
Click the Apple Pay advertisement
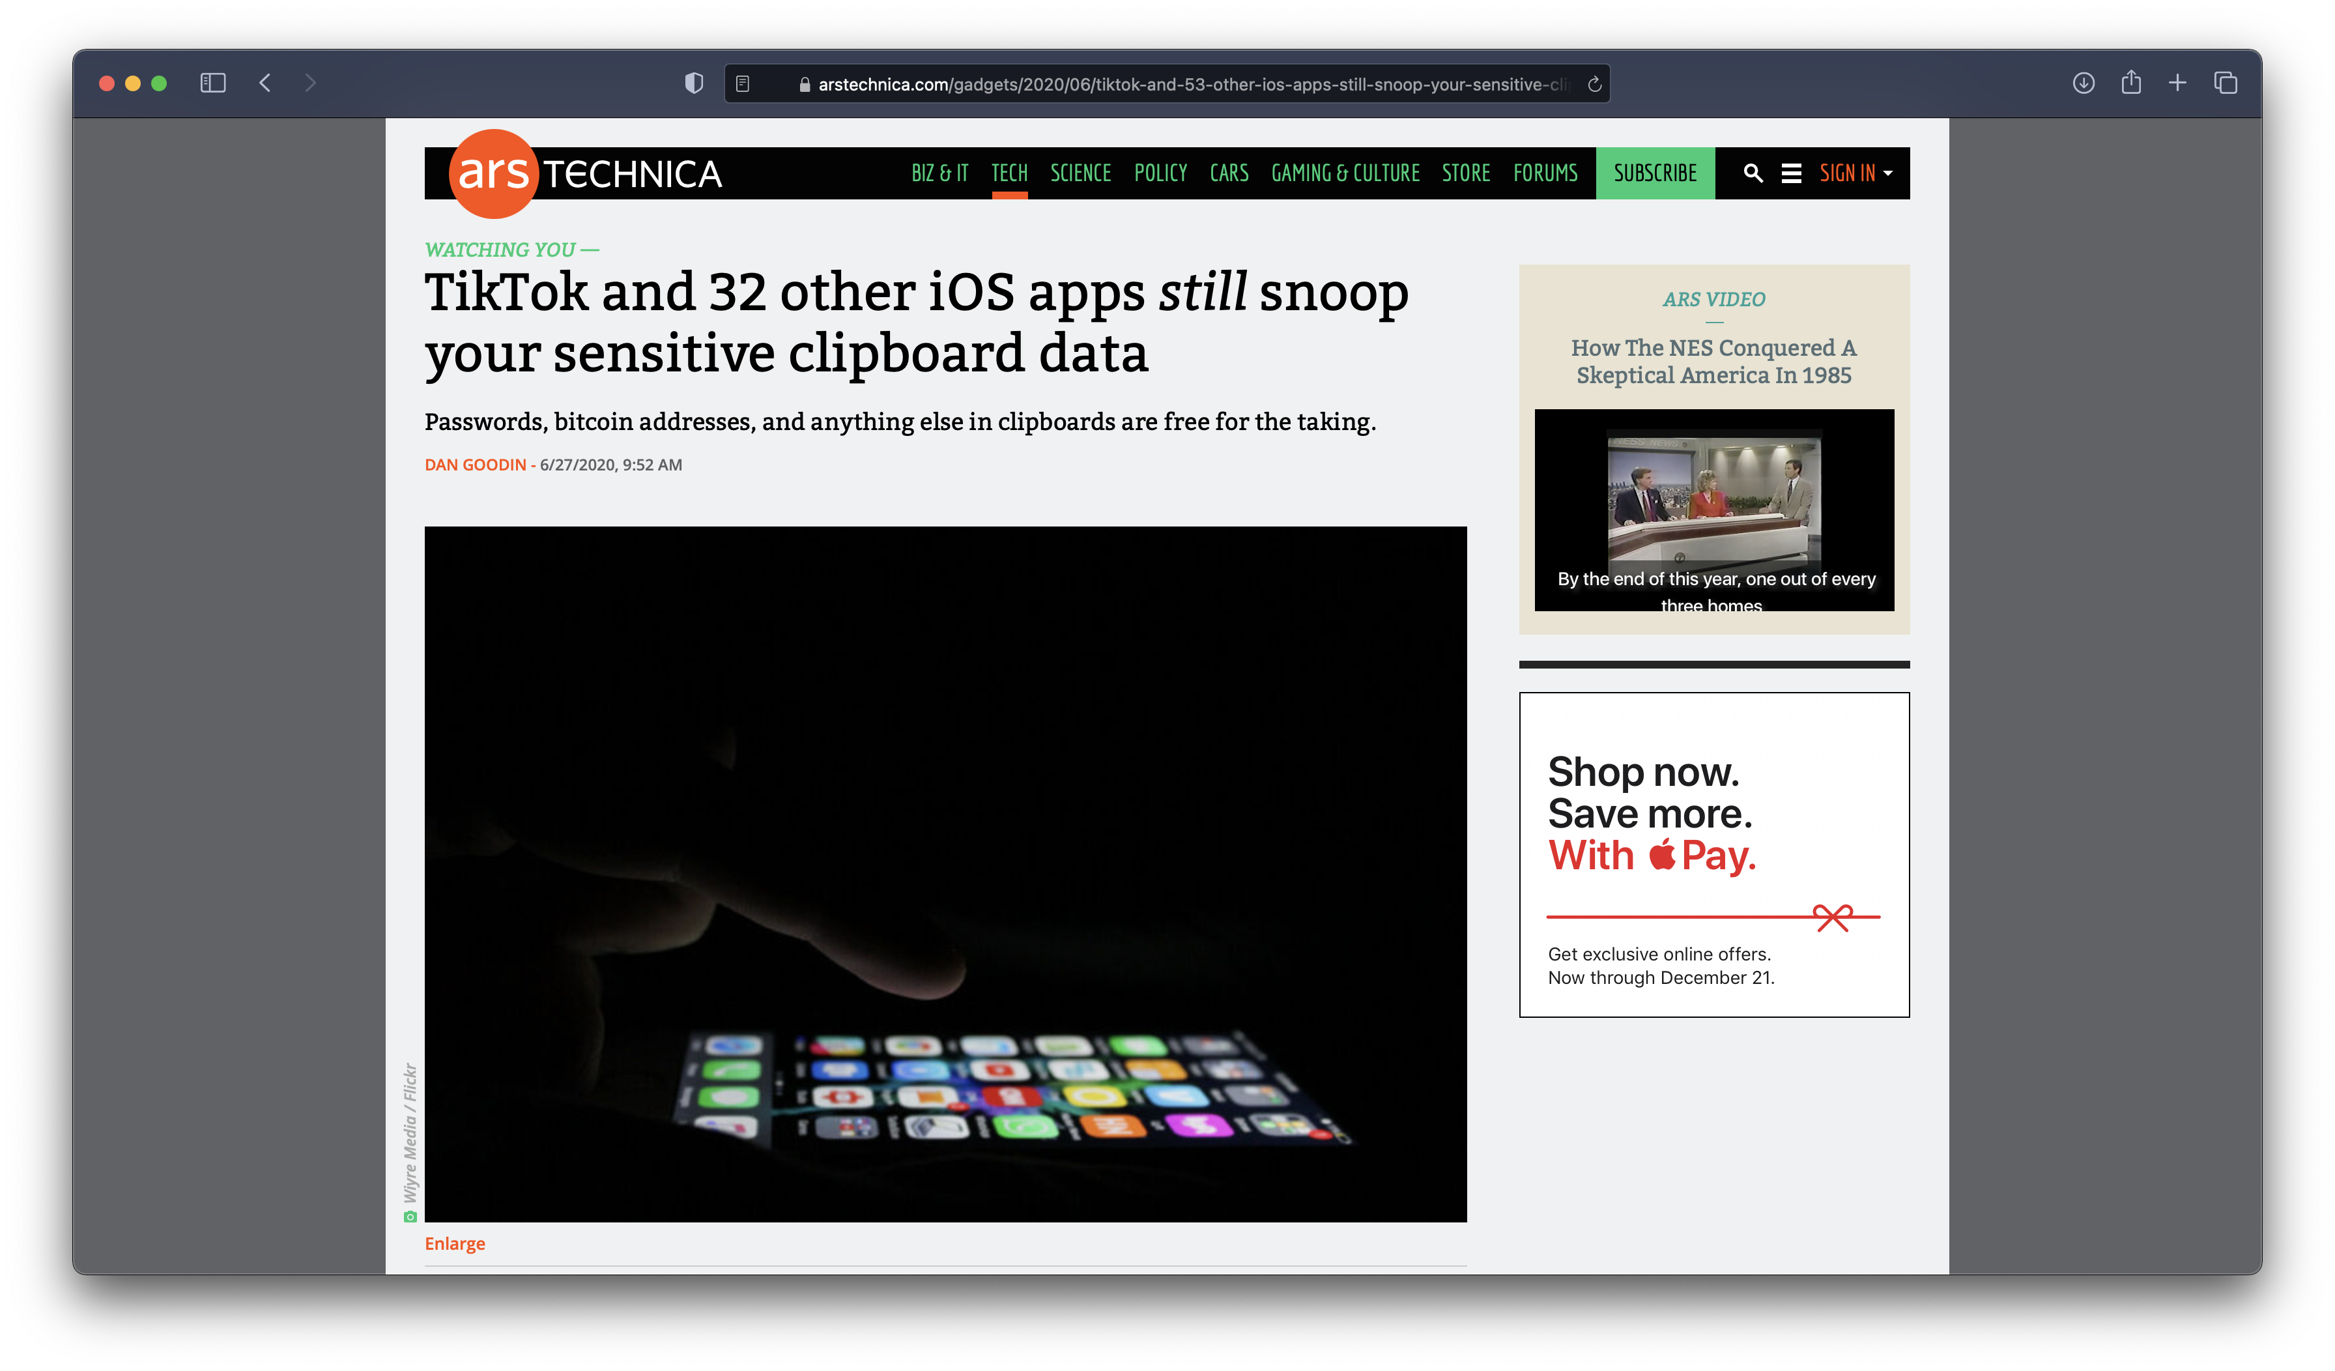(1713, 854)
